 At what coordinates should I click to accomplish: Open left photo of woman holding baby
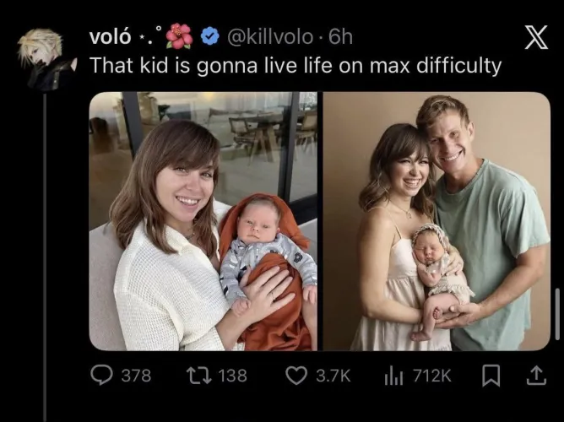(203, 221)
